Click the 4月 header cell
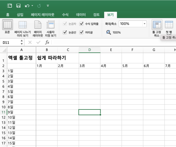 (111, 66)
